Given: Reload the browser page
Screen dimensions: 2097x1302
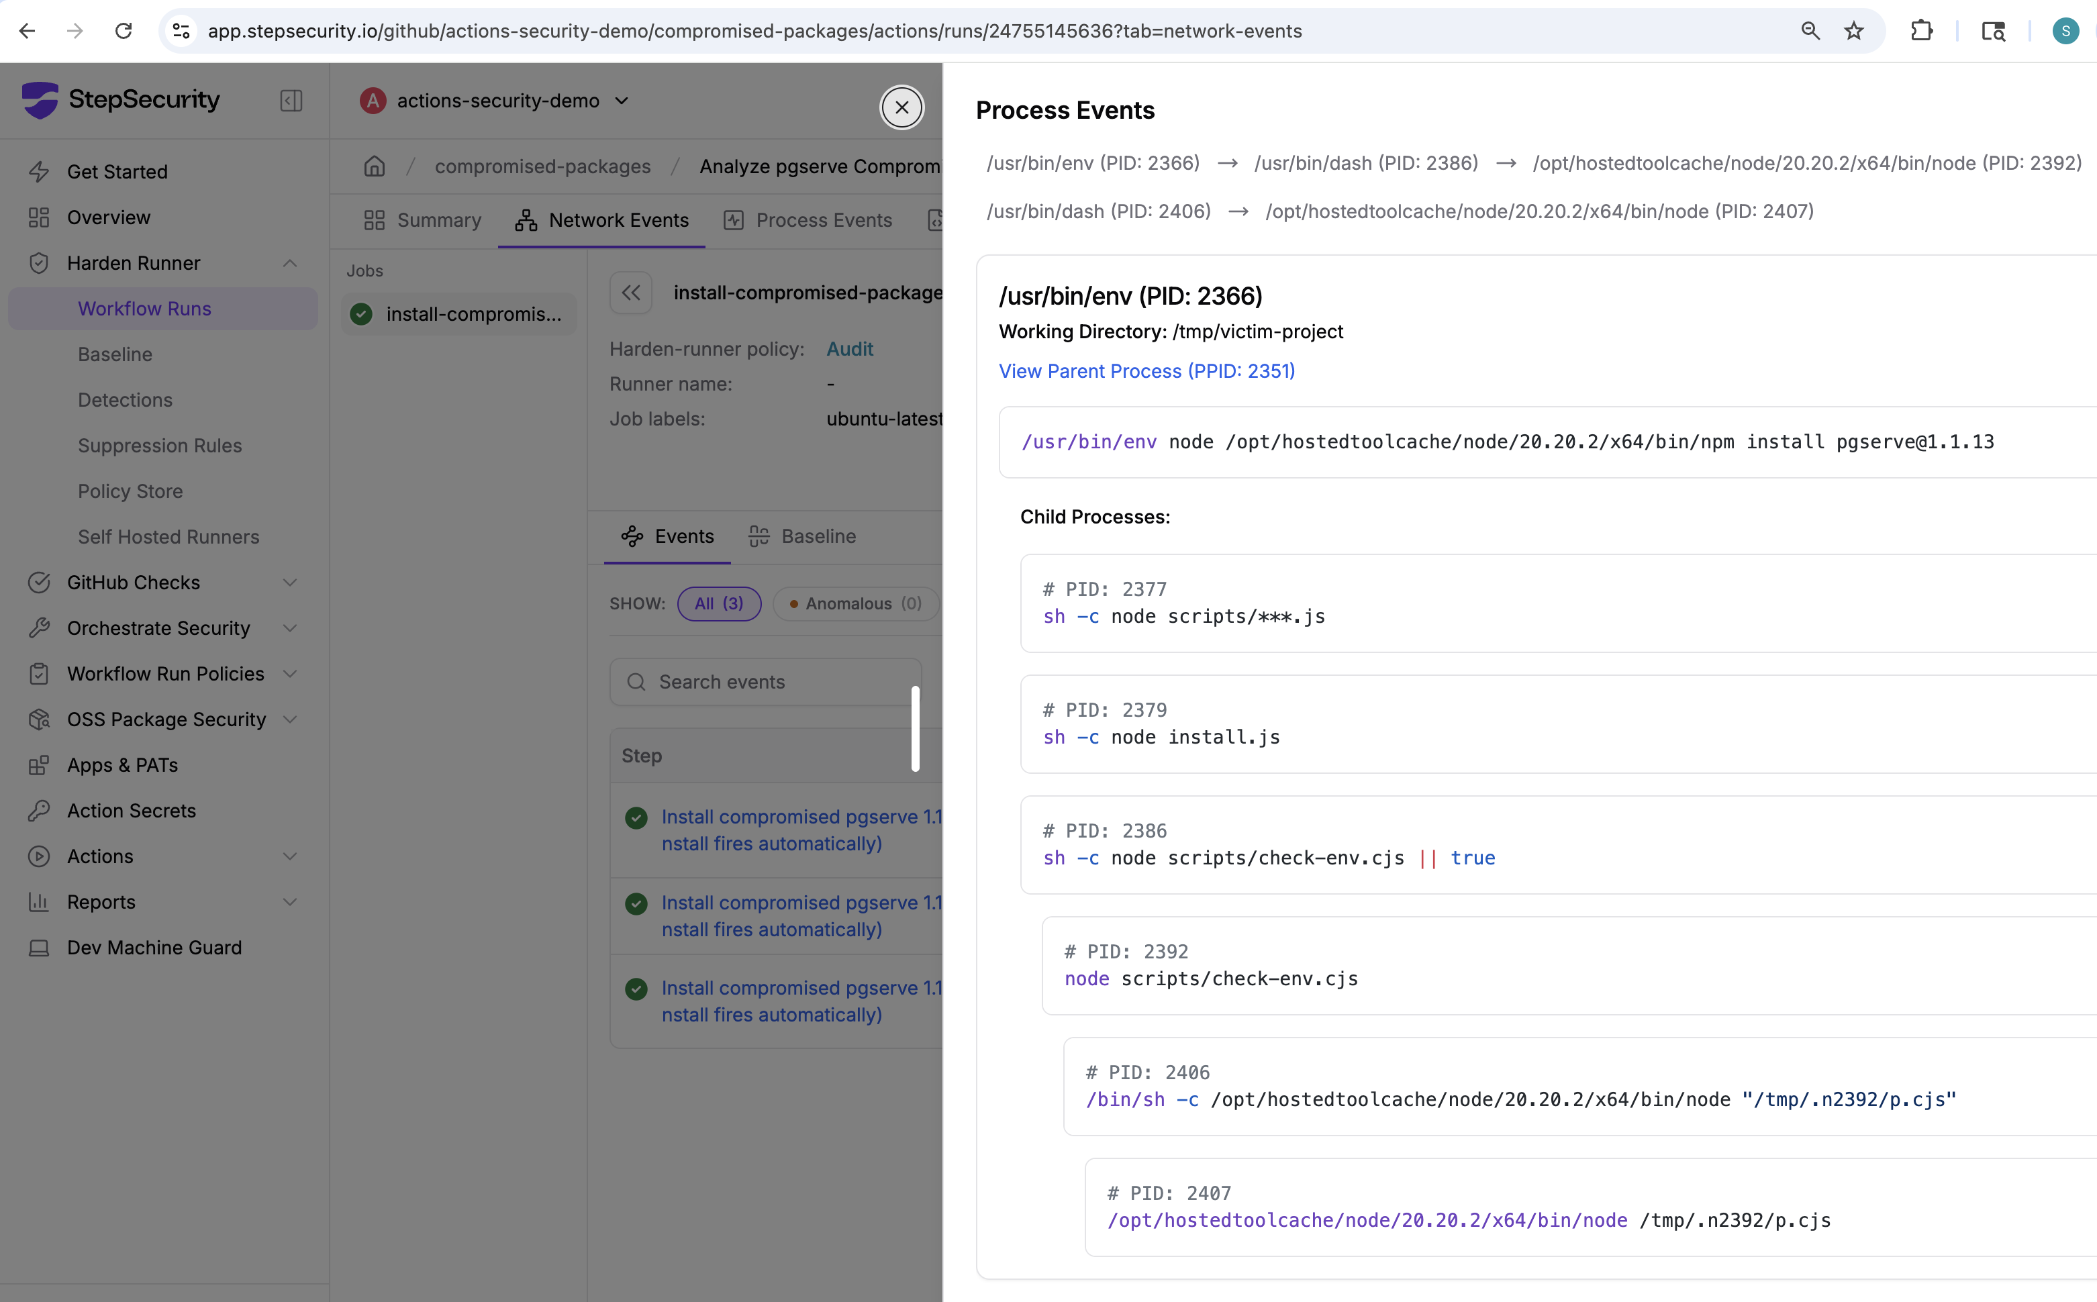Looking at the screenshot, I should tap(123, 31).
